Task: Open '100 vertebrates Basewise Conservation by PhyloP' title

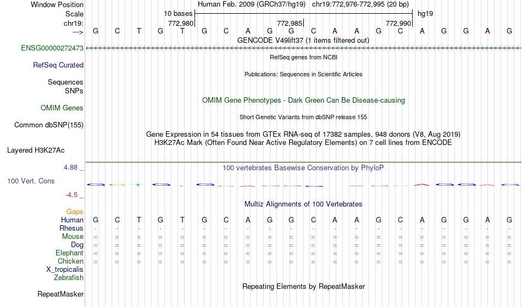Action: click(x=303, y=168)
